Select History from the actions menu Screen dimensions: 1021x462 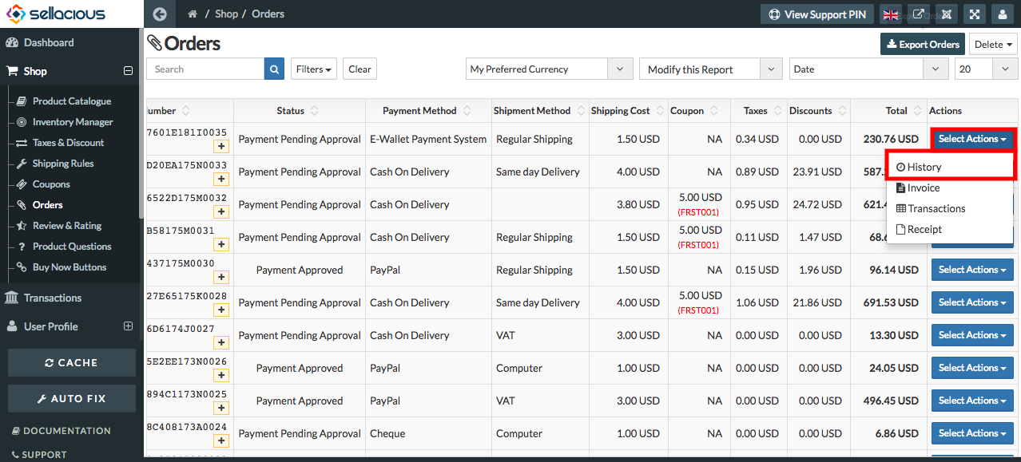pos(924,167)
